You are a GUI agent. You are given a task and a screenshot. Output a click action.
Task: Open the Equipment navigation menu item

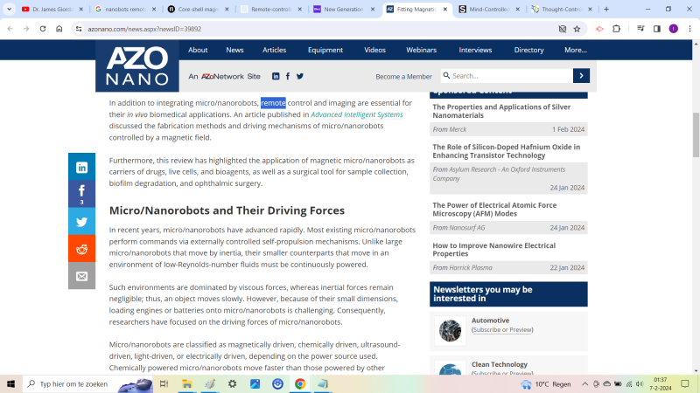(325, 50)
